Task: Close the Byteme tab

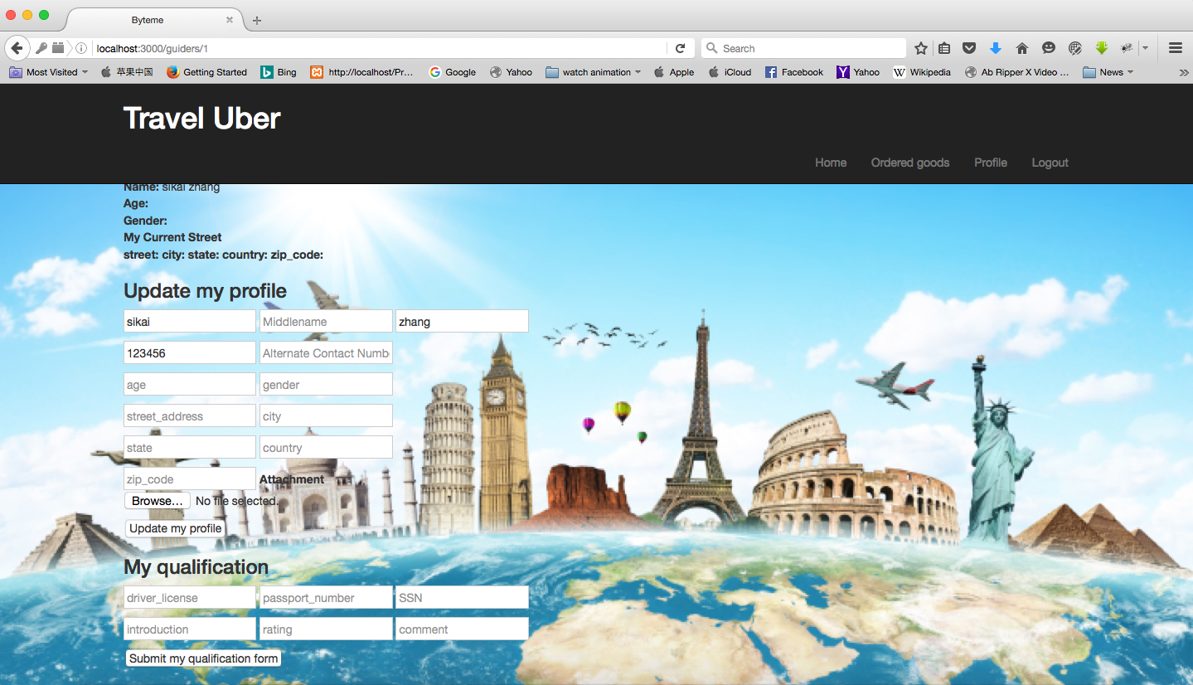Action: pos(230,20)
